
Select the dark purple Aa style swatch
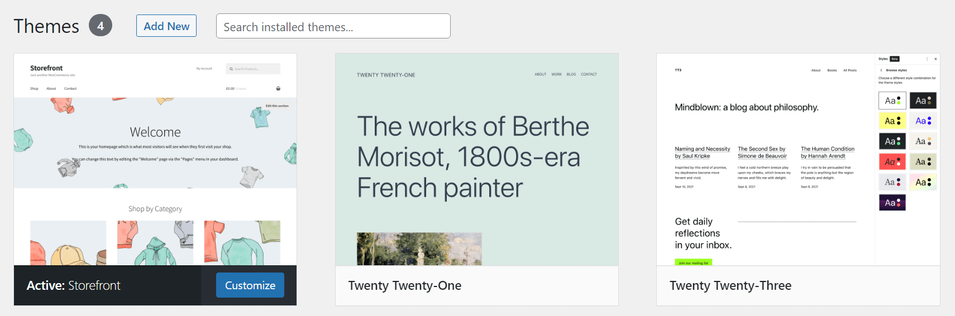point(892,202)
